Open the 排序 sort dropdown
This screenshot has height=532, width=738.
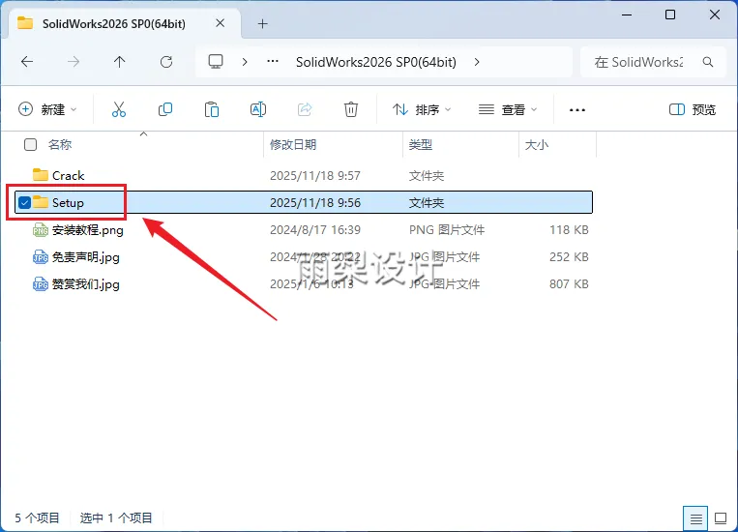[x=422, y=109]
